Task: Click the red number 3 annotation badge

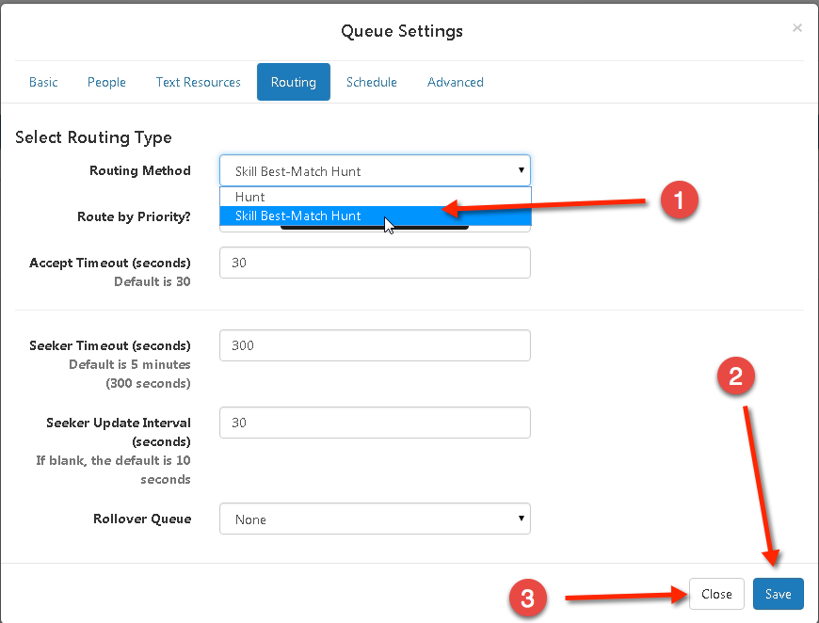Action: tap(527, 598)
